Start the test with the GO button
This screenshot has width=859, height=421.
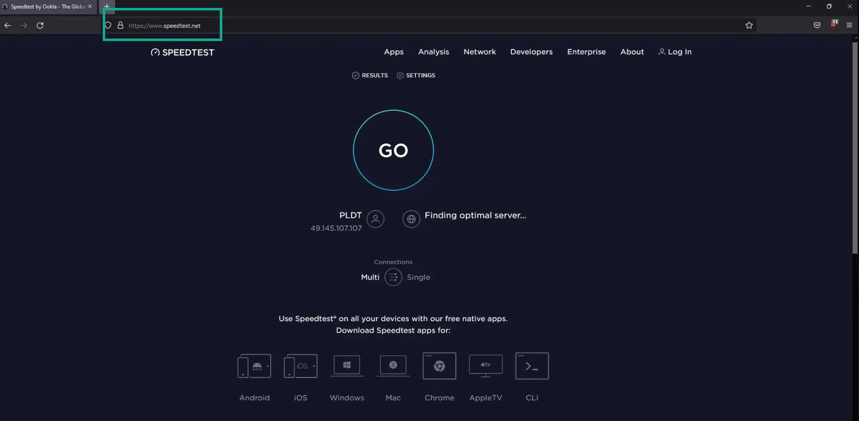[393, 150]
